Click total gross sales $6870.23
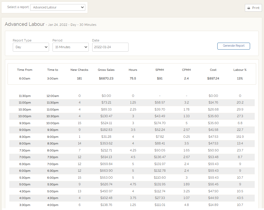264x210 pixels. click(106, 79)
